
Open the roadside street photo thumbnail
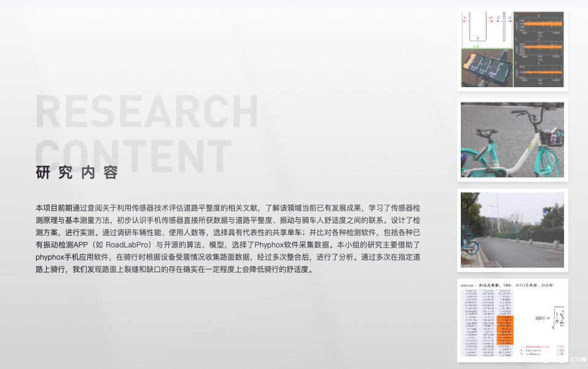(512, 230)
